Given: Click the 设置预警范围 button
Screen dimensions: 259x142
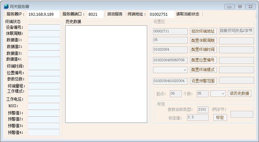Looking at the screenshot, I should tap(203, 81).
